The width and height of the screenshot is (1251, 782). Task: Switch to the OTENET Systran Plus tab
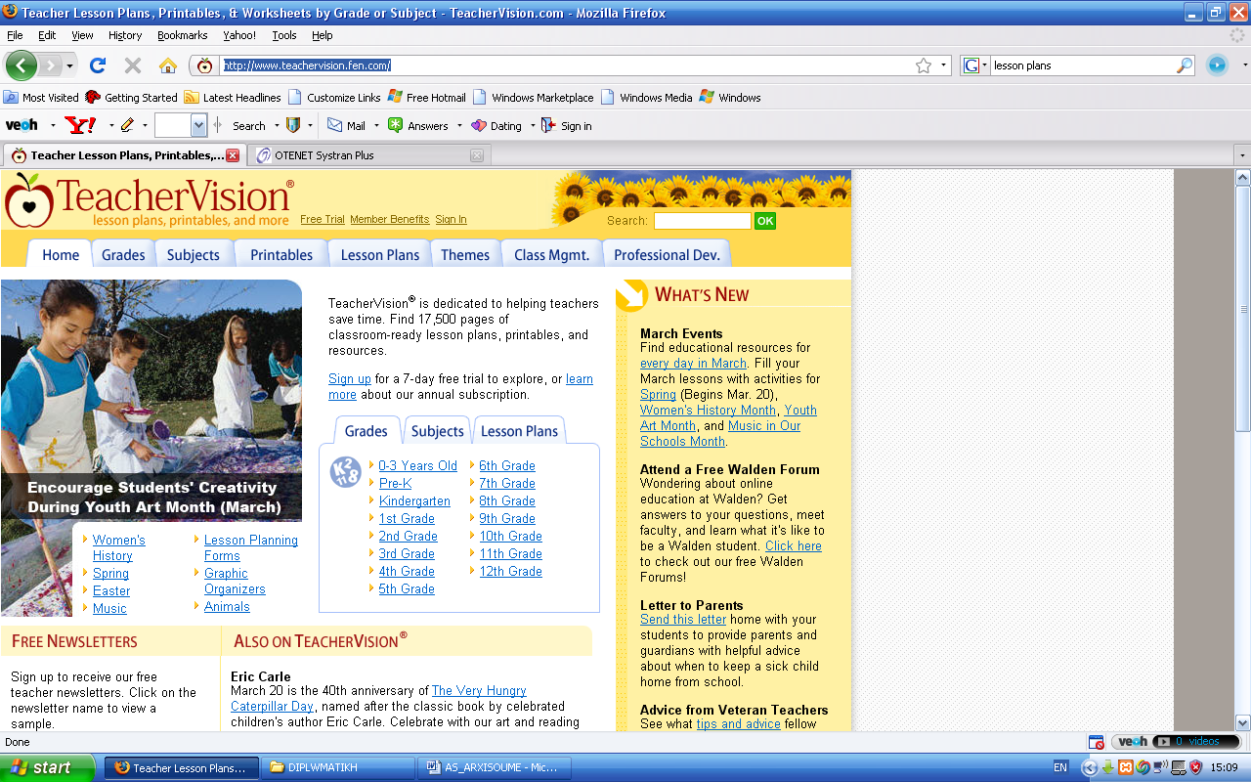click(x=369, y=155)
